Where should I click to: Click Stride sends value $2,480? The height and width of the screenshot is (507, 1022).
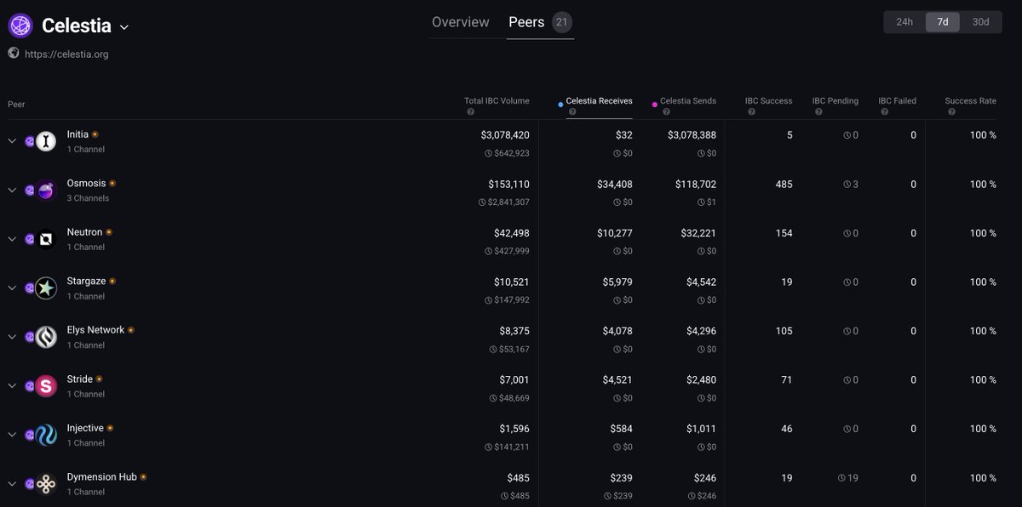pyautogui.click(x=702, y=379)
